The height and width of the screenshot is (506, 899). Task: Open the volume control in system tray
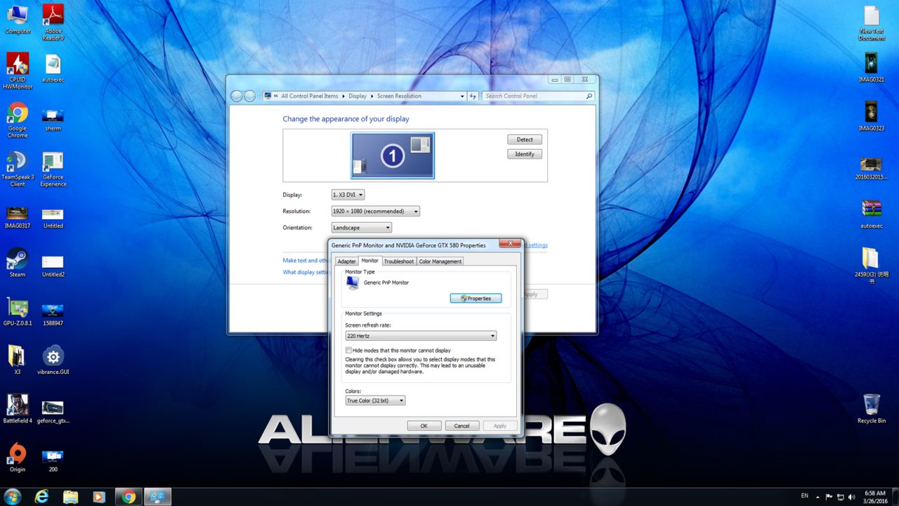[x=851, y=496]
